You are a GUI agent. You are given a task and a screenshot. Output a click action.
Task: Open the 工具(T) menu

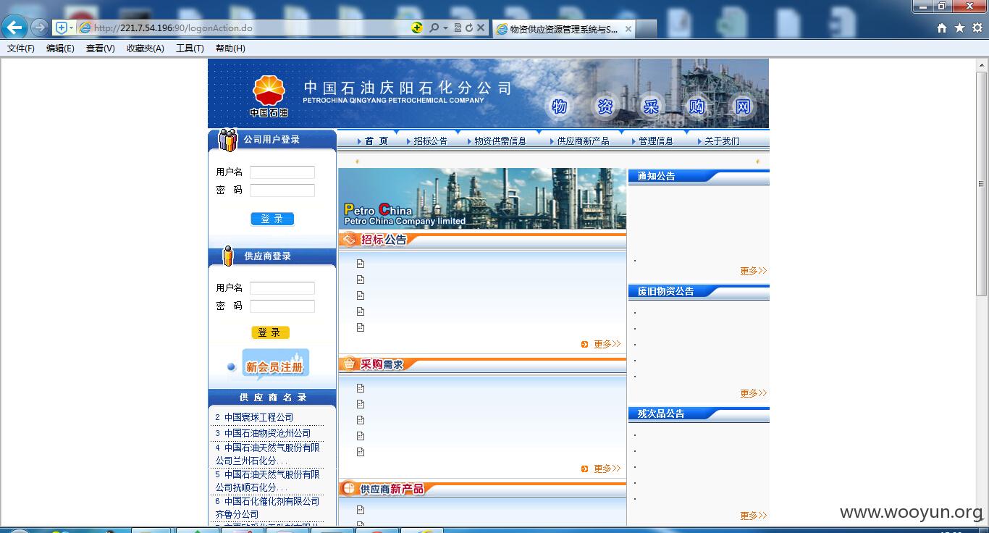(x=190, y=49)
